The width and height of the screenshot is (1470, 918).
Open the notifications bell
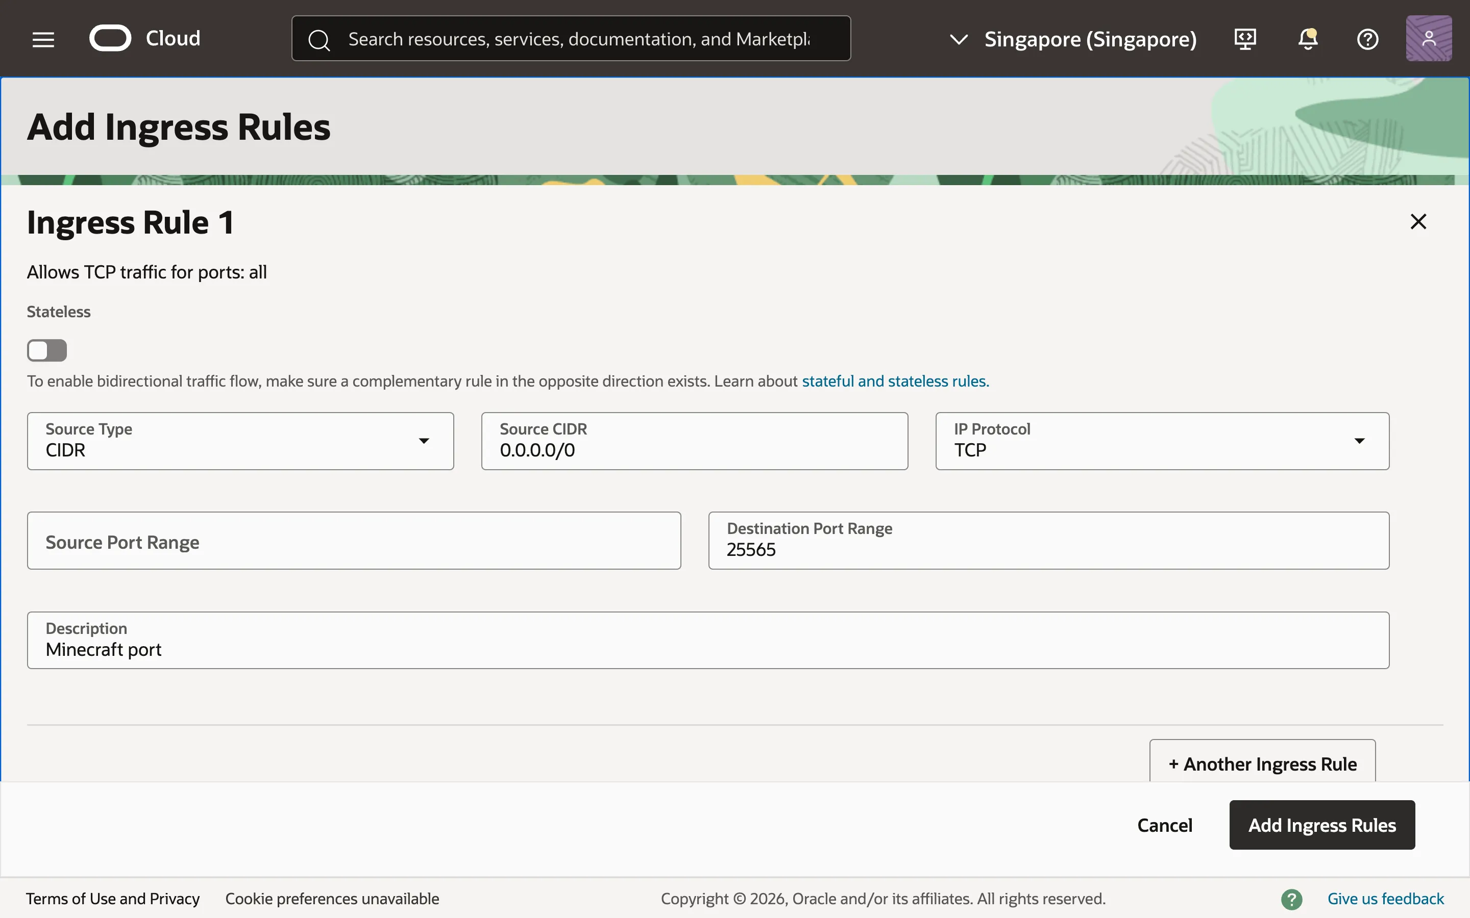(1307, 39)
